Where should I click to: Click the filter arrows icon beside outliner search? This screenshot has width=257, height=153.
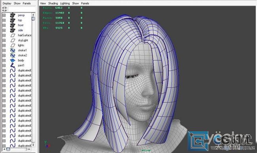point(4,9)
